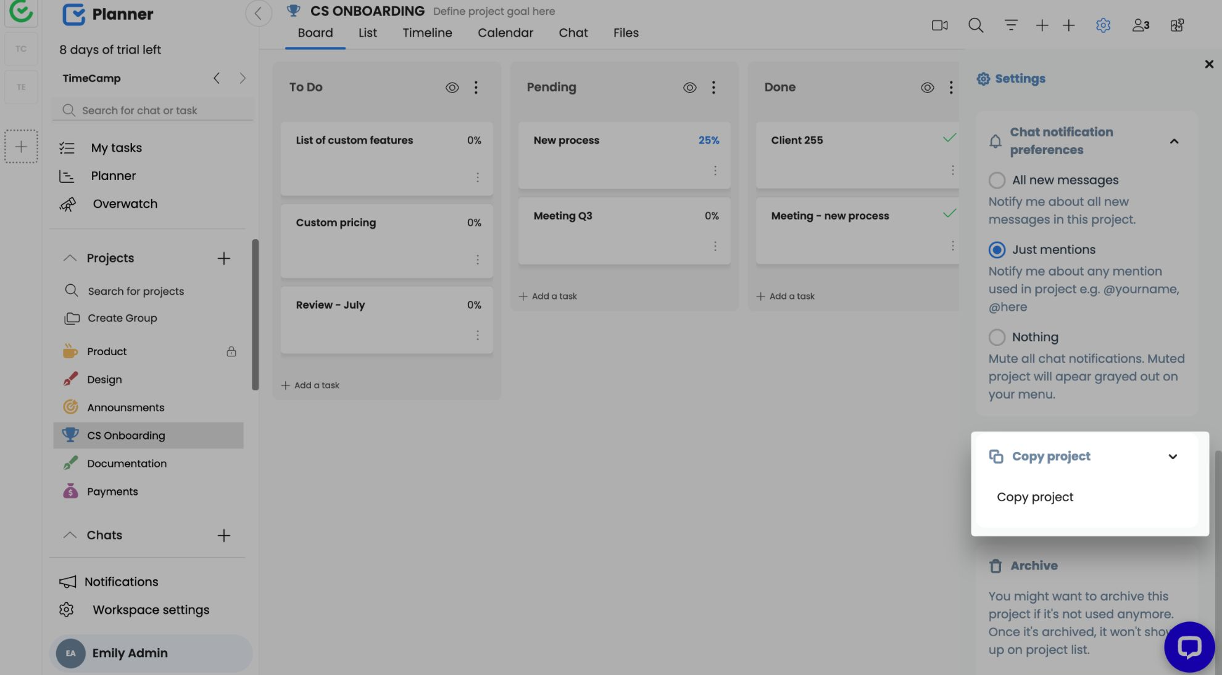Open the filter icon in top toolbar
The image size is (1222, 675).
1010,25
